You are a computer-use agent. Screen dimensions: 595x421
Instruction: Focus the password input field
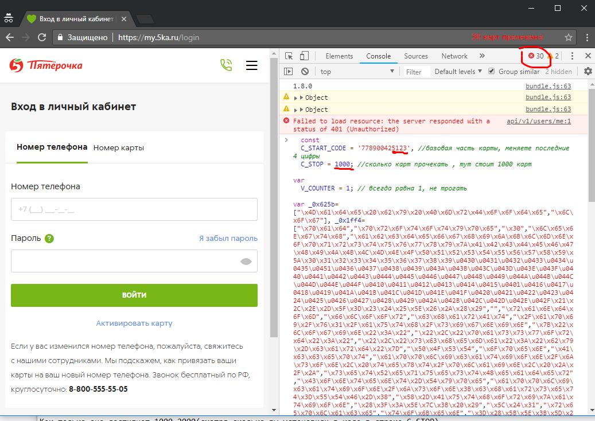[134, 261]
